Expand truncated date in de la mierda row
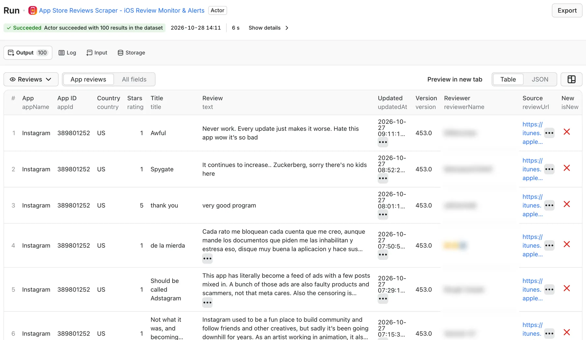 coord(383,255)
